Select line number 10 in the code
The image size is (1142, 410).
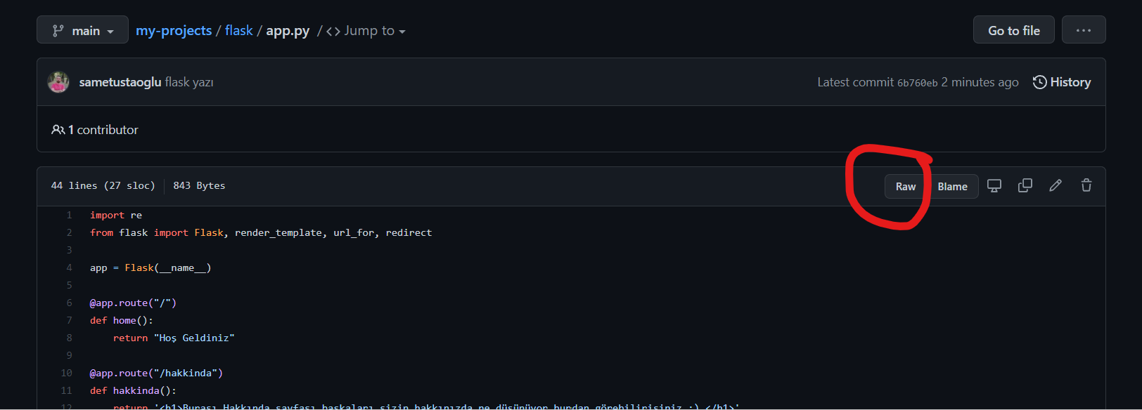point(67,373)
